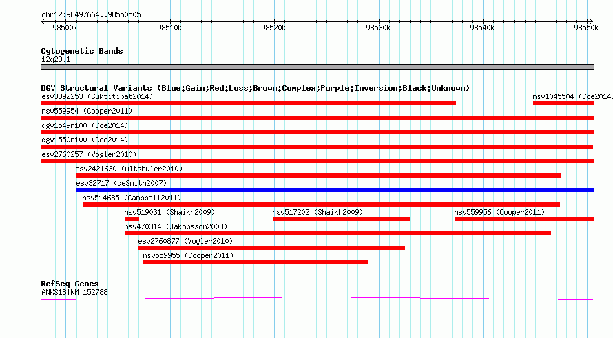Click the ANKS1B|NM_152788 gene label

(x=74, y=292)
